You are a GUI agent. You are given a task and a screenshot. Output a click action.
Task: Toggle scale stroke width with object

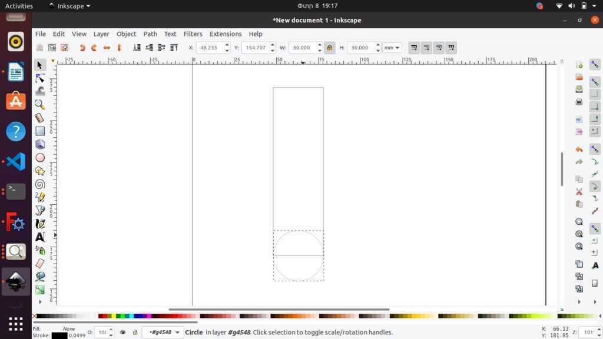414,48
